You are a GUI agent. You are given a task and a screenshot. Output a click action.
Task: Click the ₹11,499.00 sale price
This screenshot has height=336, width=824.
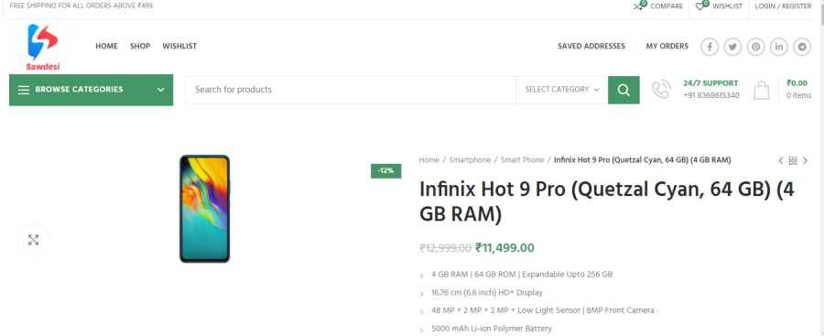coord(504,248)
